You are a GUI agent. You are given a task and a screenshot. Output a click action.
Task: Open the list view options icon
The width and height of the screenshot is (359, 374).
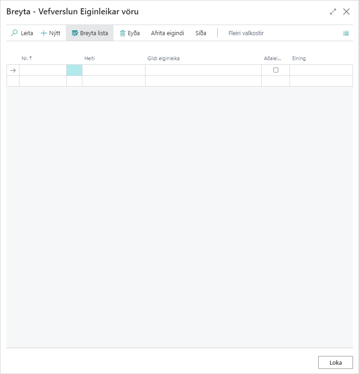pyautogui.click(x=346, y=33)
